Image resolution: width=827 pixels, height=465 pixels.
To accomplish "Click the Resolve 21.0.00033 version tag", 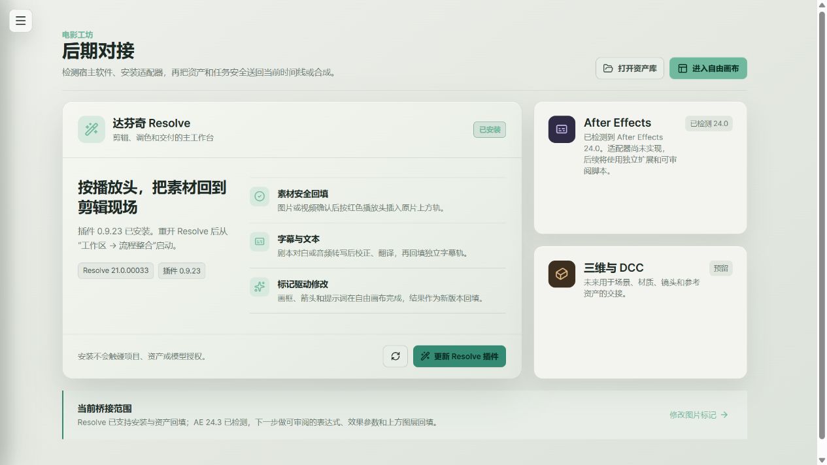I will 116,270.
